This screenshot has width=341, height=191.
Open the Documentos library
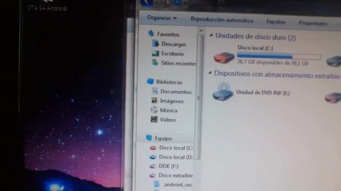tap(176, 92)
